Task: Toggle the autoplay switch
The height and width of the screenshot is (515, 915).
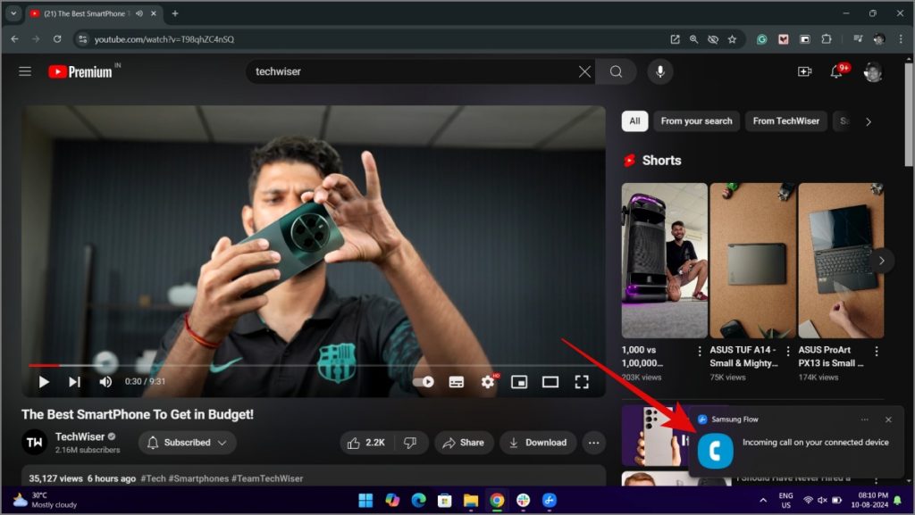Action: point(423,382)
